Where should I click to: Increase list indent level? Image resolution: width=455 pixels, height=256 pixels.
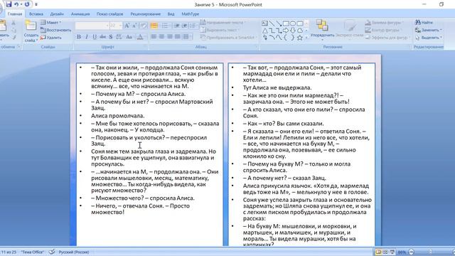pyautogui.click(x=184, y=26)
